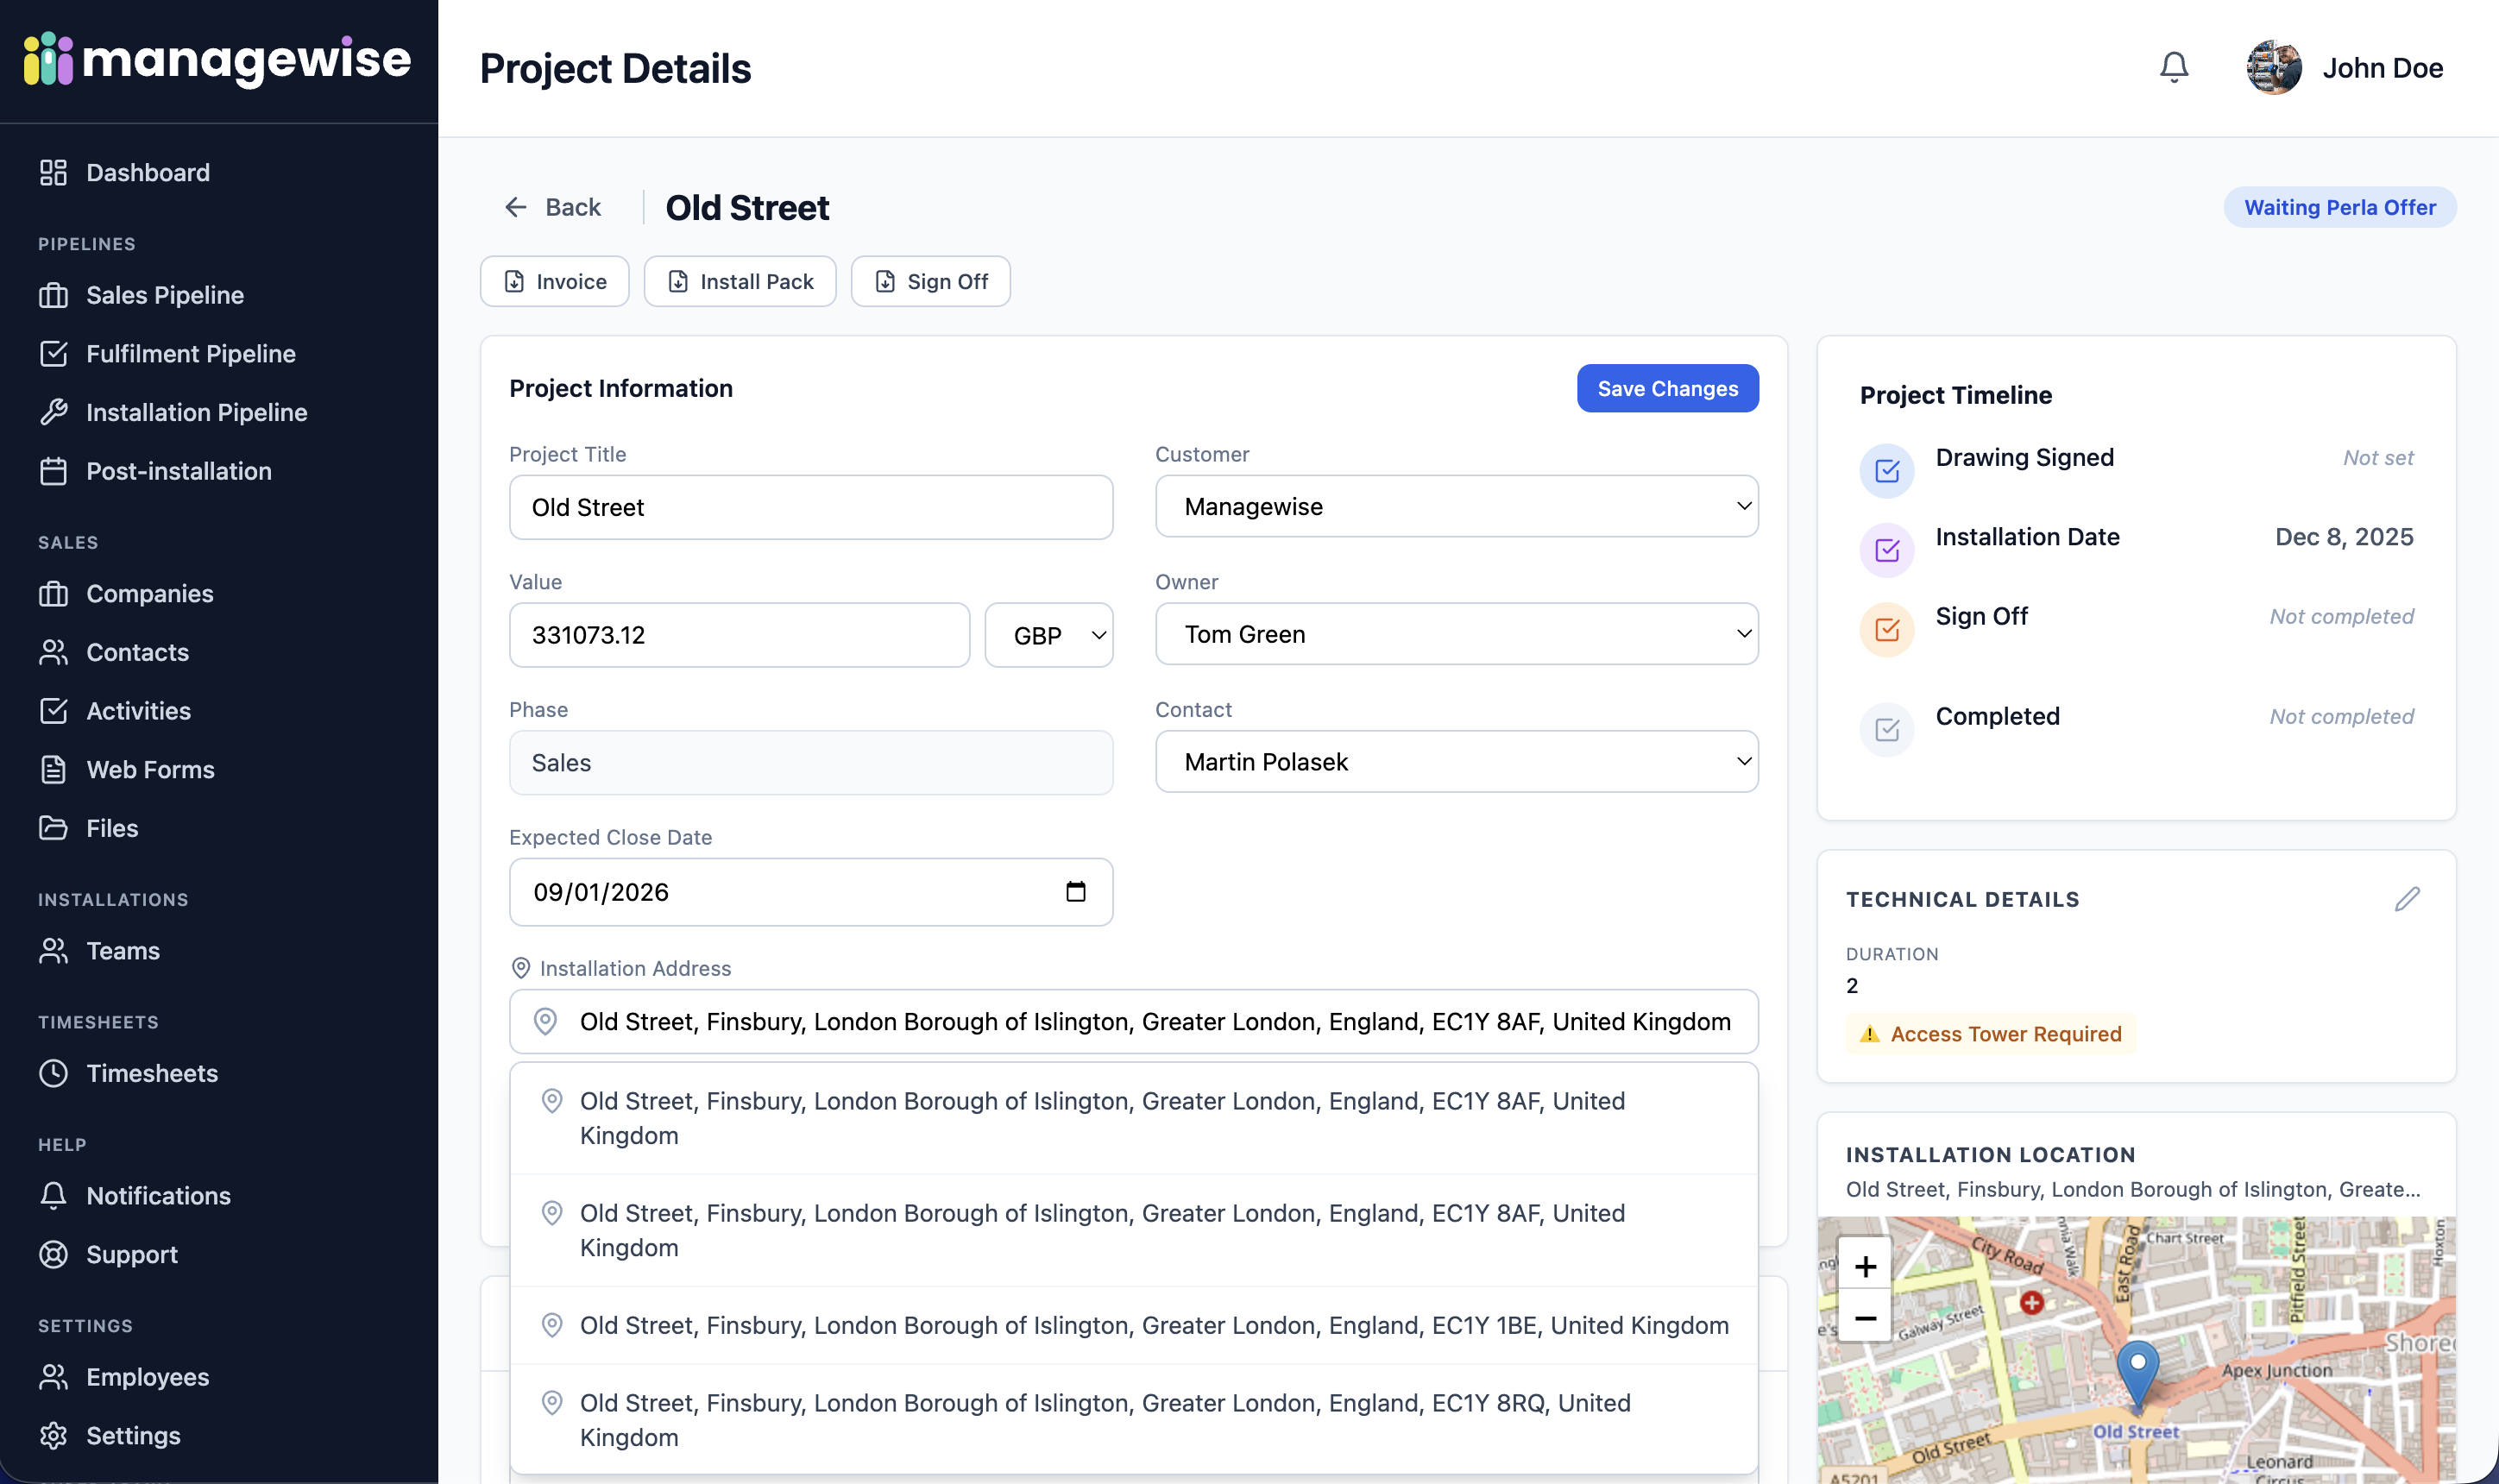The image size is (2499, 1484).
Task: Toggle the Drawing Signed timeline checkbox
Action: (1886, 470)
